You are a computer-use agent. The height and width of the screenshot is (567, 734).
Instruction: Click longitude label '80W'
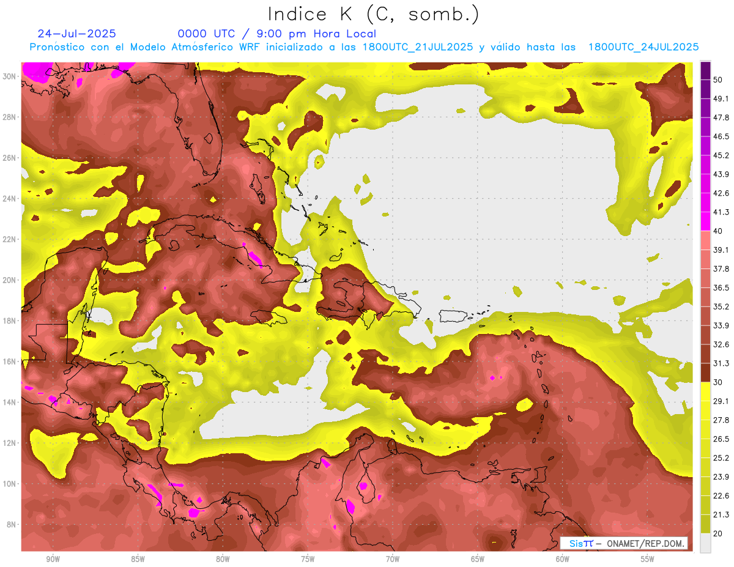[x=223, y=559]
